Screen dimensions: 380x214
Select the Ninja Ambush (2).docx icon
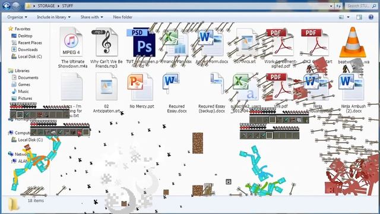pyautogui.click(x=351, y=87)
